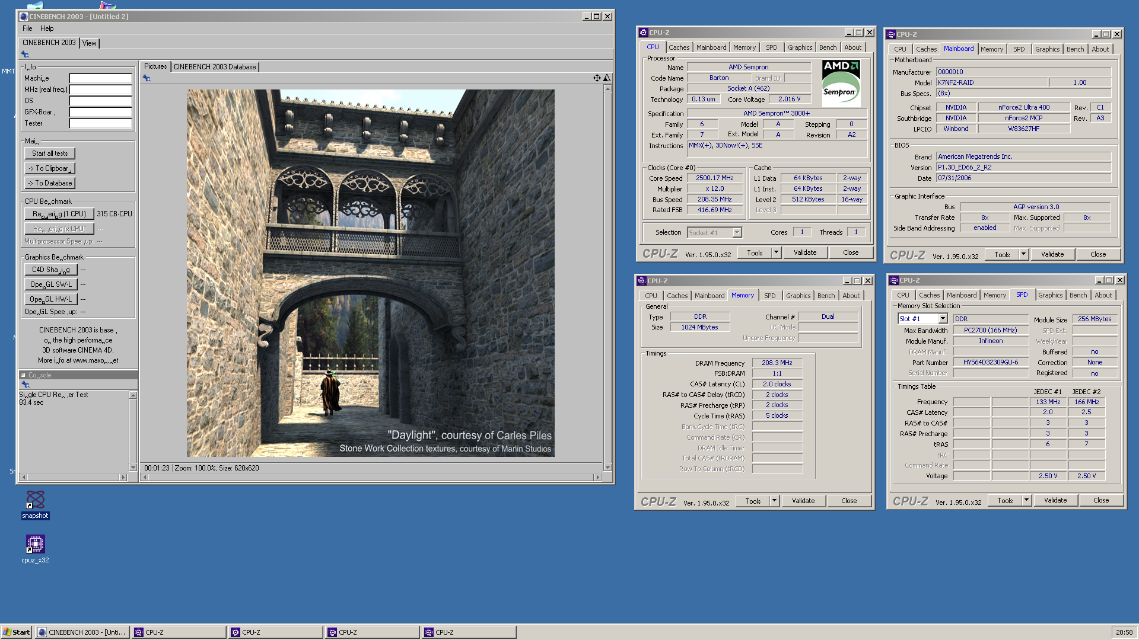Click the To Database button
Image resolution: width=1139 pixels, height=640 pixels.
[x=50, y=183]
